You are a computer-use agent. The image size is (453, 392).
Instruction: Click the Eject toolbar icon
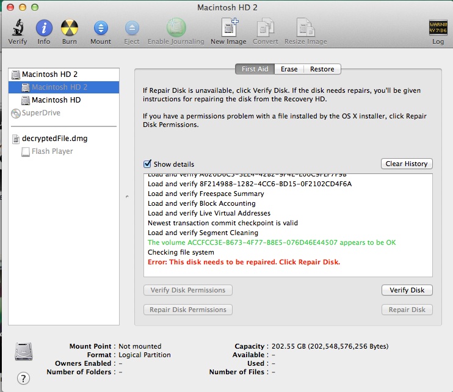tap(132, 28)
